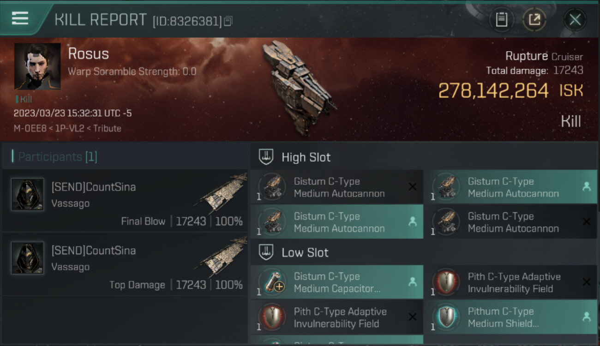Open the Final Blow CountSina portrait

point(28,195)
